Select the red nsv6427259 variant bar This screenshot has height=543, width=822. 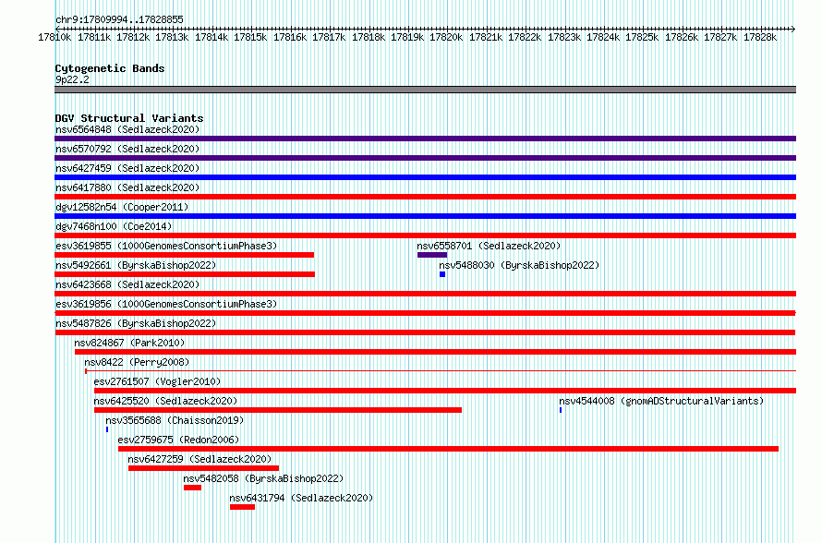[203, 468]
